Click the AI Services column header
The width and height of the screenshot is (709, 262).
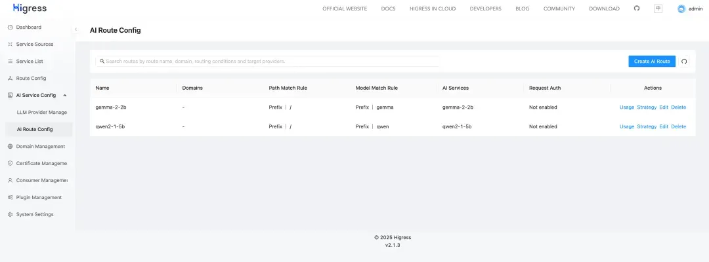pyautogui.click(x=456, y=88)
